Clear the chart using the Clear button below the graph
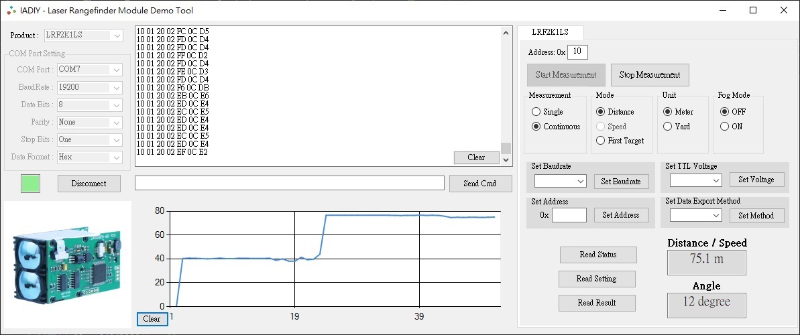 tap(152, 319)
